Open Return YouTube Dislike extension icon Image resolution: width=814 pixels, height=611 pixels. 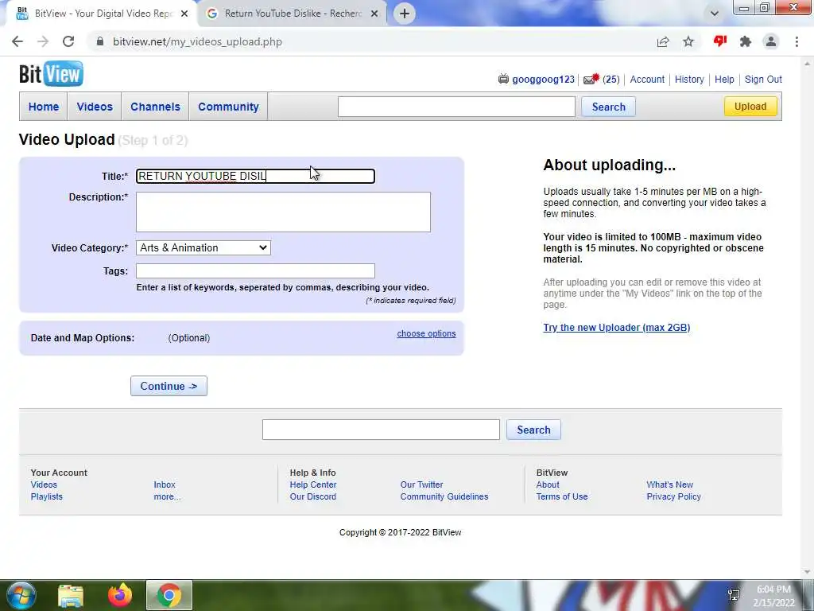pyautogui.click(x=719, y=41)
